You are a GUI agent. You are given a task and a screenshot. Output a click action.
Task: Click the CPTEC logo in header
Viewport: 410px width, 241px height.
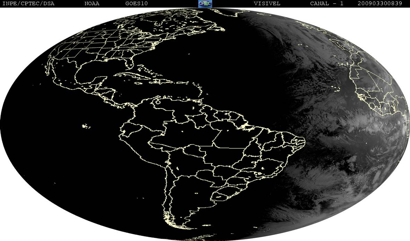pyautogui.click(x=205, y=3)
